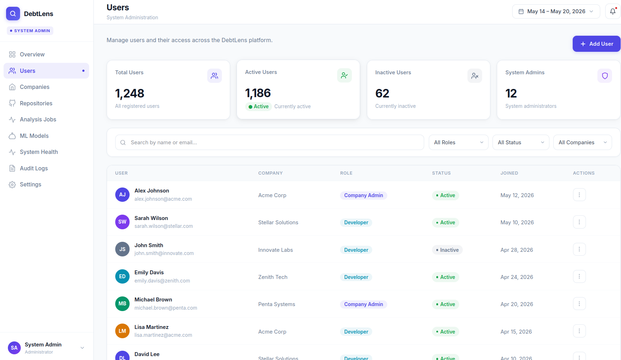Open actions menu for Emily Davis
The height and width of the screenshot is (360, 621).
pyautogui.click(x=579, y=276)
